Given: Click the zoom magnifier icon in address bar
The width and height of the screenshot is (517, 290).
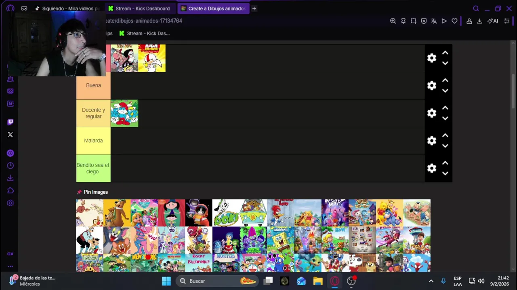Looking at the screenshot, I should 393,21.
